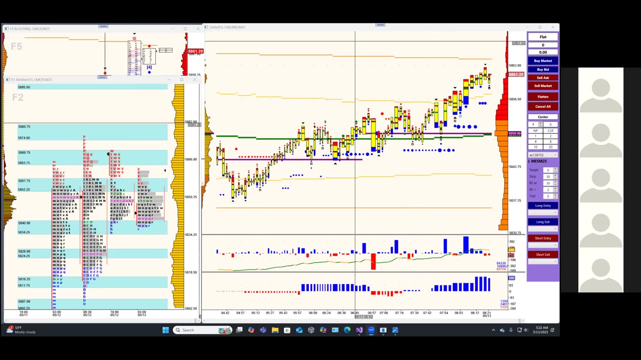
Task: Click the order quantity field showing 1
Action: coord(534,124)
